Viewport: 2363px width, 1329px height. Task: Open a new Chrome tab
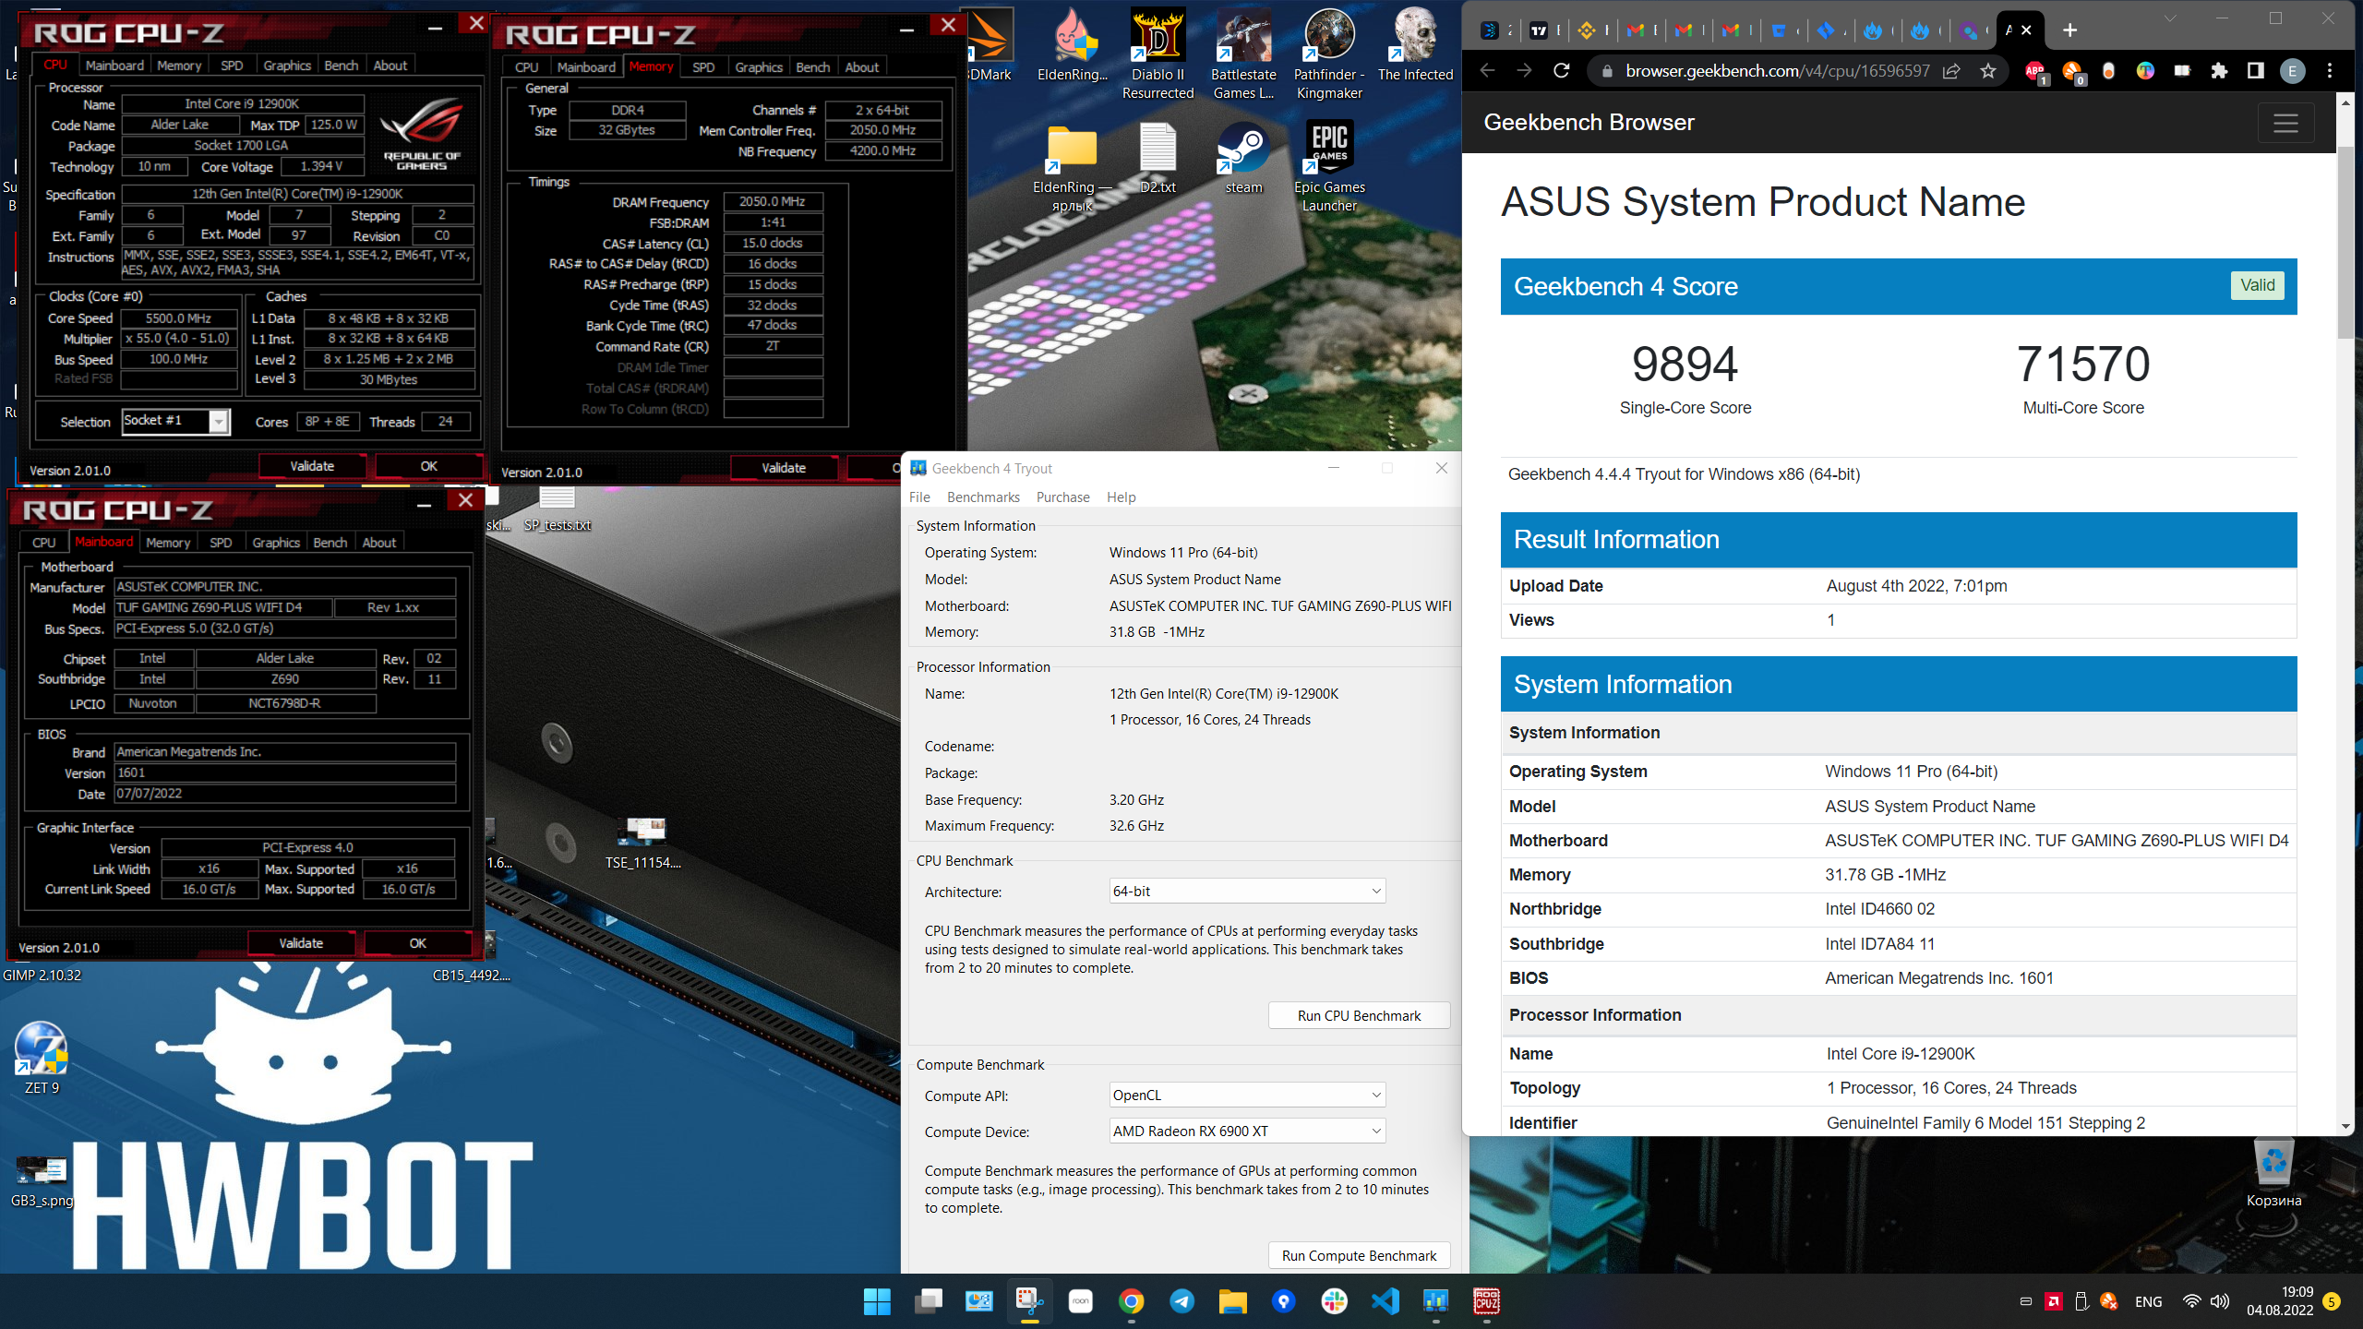(x=2069, y=30)
